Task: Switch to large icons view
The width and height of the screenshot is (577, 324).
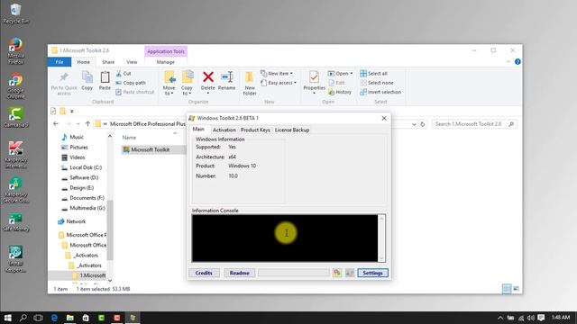Action: coord(517,289)
